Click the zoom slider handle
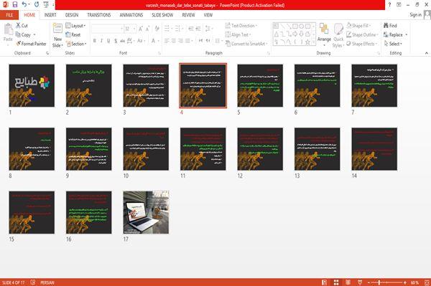Image resolution: width=431 pixels, height=286 pixels. [379, 282]
